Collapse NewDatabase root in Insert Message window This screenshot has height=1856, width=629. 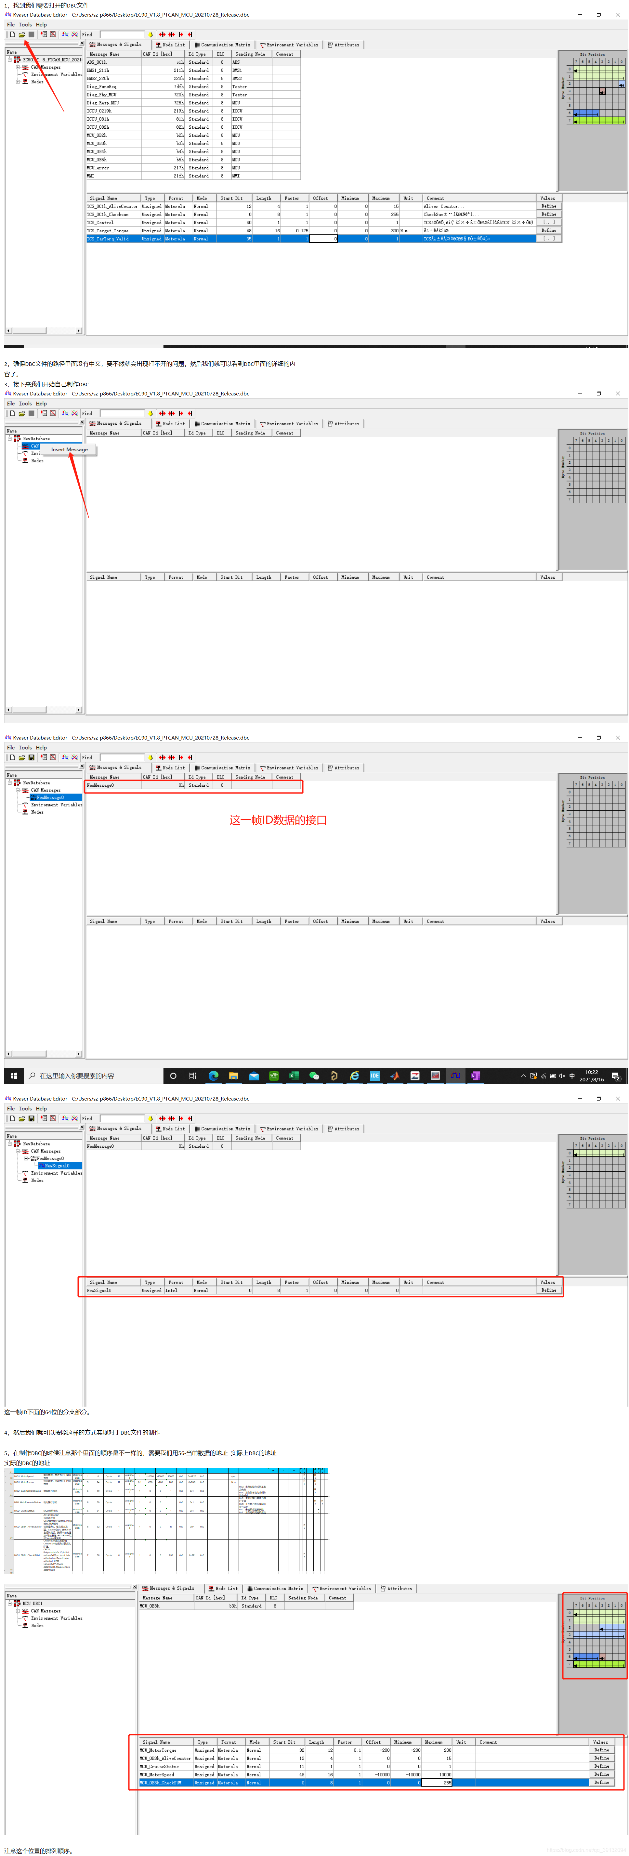[x=9, y=439]
